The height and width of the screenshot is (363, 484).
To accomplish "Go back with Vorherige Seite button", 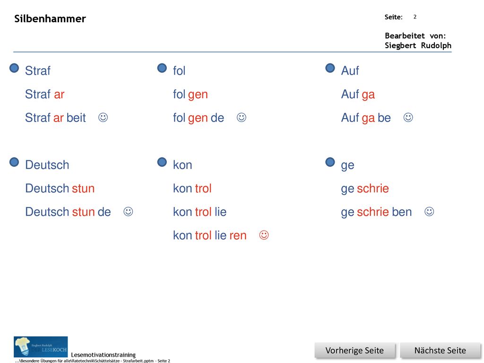I will pyautogui.click(x=354, y=350).
